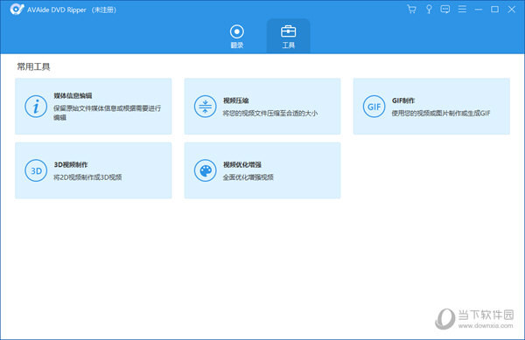Open the 3D视频制作 tool card

point(94,170)
